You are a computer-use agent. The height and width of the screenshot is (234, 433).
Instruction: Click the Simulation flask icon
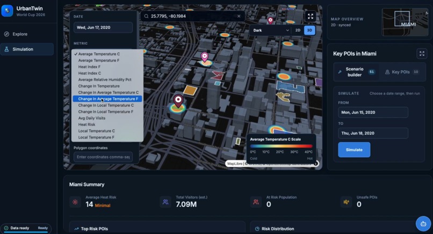[x=6, y=49]
